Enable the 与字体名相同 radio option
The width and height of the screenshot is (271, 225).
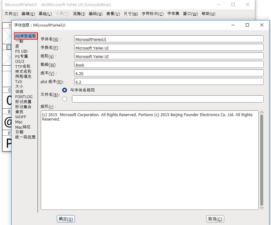pyautogui.click(x=64, y=90)
